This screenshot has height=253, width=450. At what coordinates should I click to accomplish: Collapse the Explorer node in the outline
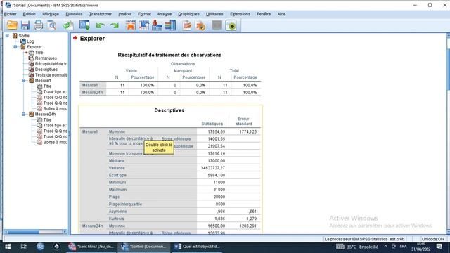click(x=15, y=47)
